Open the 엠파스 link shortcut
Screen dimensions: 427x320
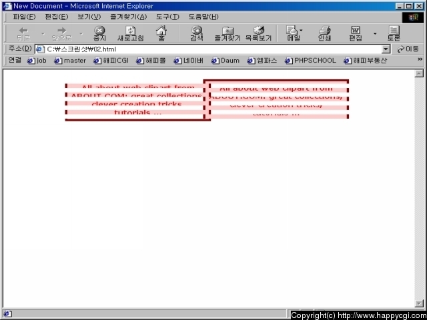(x=262, y=61)
